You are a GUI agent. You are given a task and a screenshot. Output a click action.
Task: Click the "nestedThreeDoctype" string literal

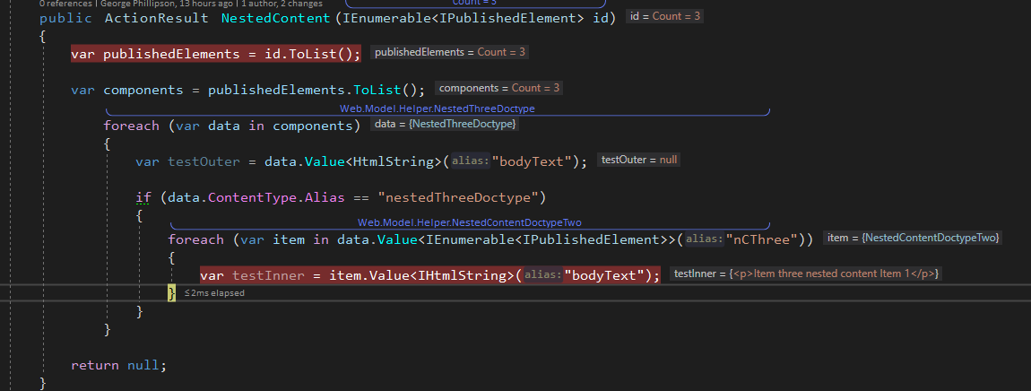pos(458,196)
